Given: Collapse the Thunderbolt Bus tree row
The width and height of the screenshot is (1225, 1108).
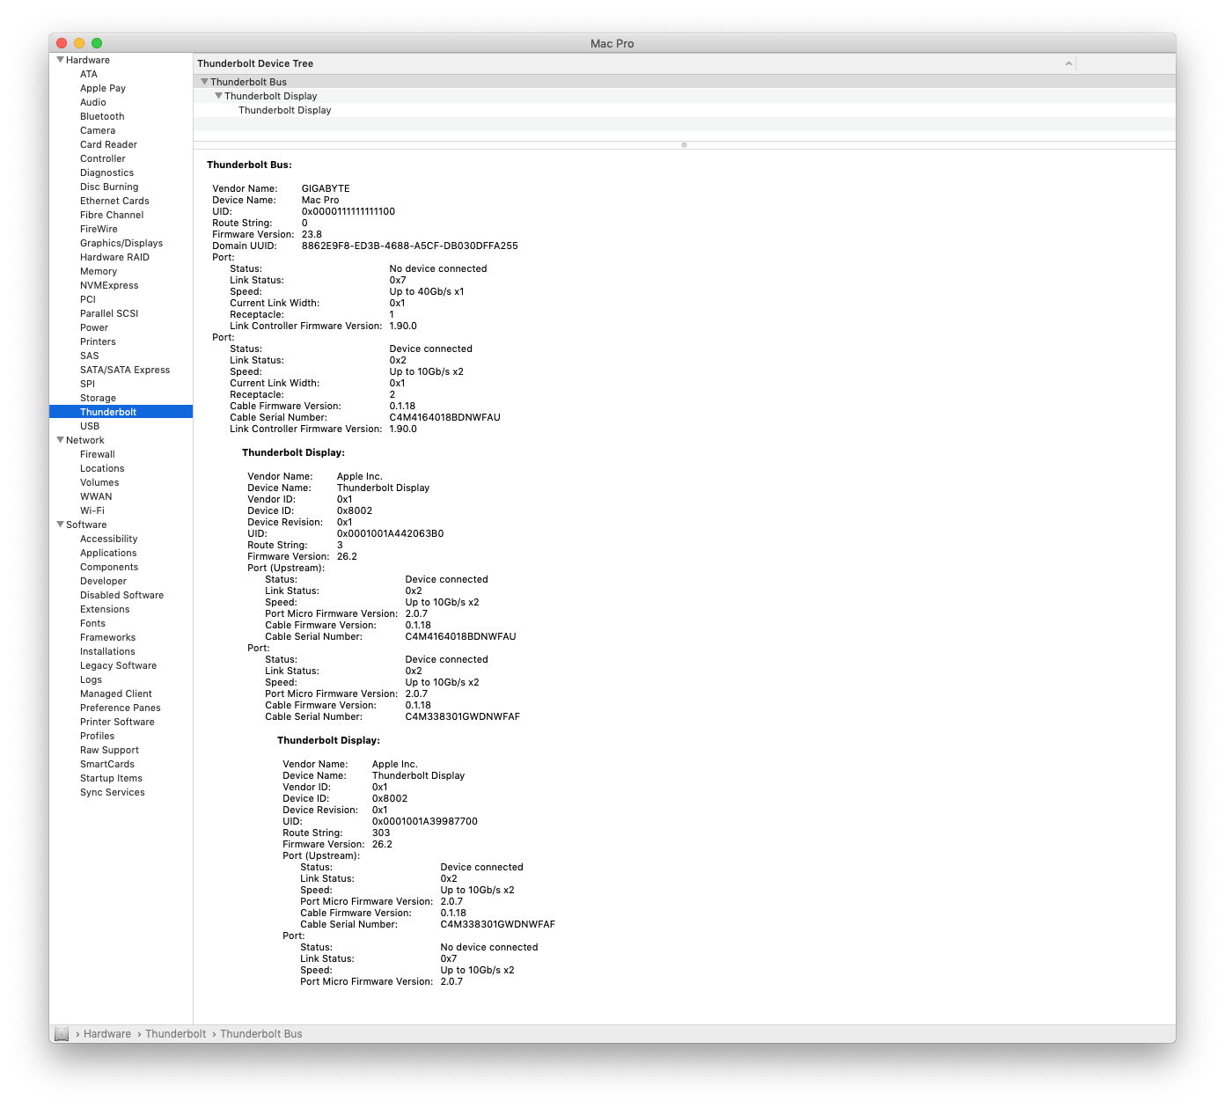Looking at the screenshot, I should (204, 82).
